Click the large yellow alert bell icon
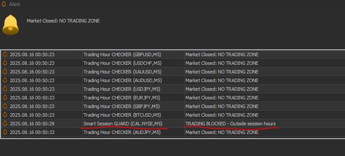Viewport: 345px width, 156px height. [10, 25]
